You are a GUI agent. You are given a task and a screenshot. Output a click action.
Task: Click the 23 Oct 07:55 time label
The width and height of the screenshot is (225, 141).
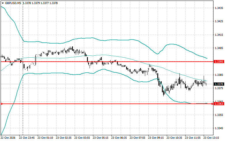pos(137,138)
